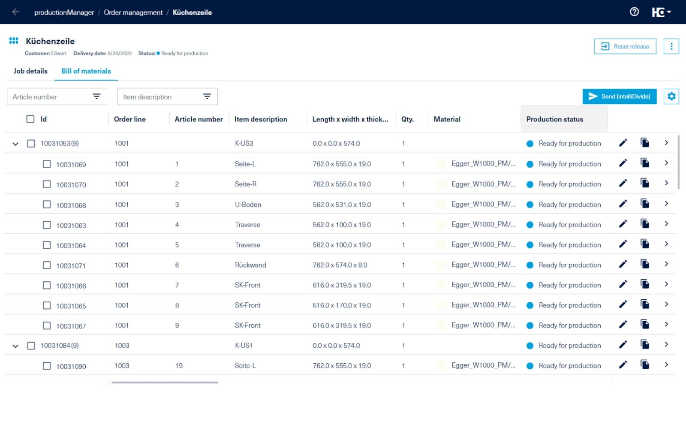This screenshot has height=446, width=686.
Task: Click the Küchenzeile grid icon
Action: (14, 41)
